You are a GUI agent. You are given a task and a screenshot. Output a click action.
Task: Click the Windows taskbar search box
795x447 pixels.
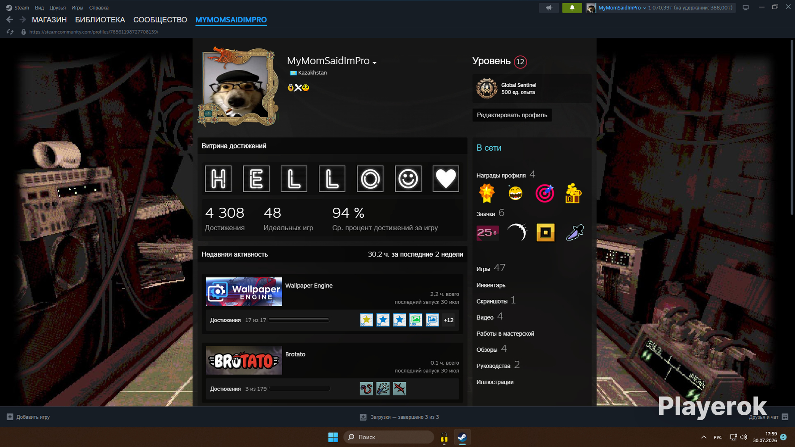tap(388, 437)
